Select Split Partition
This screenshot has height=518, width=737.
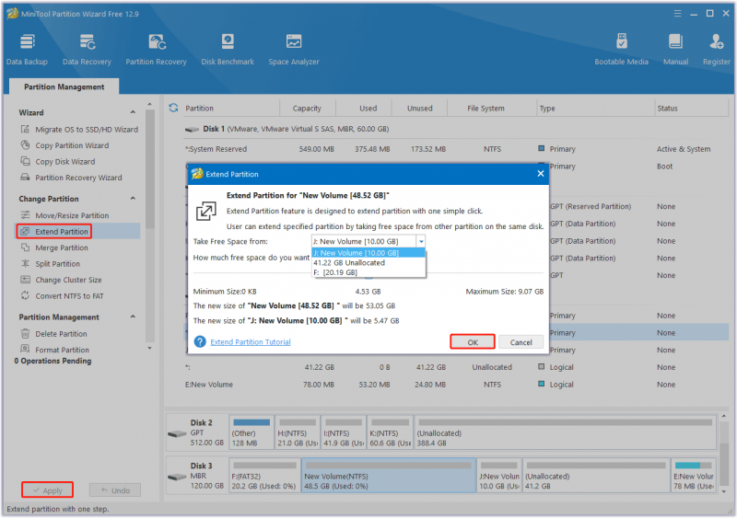51,264
